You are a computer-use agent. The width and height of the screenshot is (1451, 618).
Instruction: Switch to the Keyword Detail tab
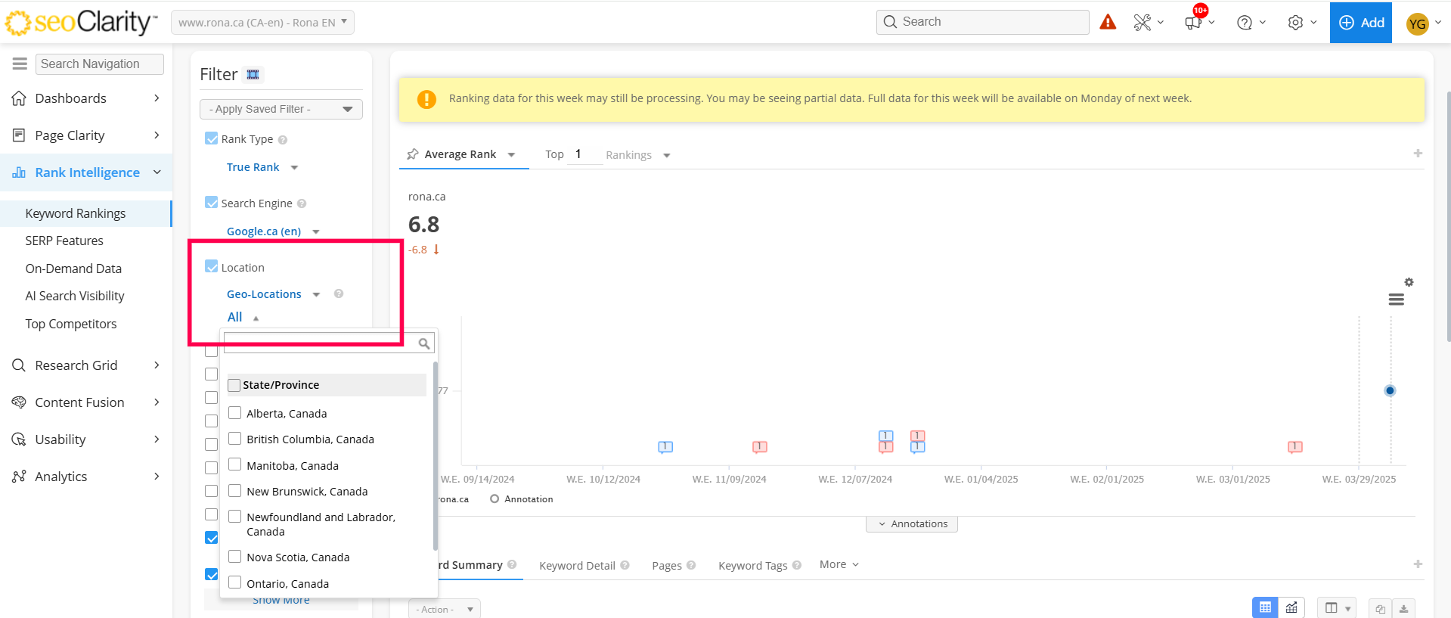[x=577, y=566]
